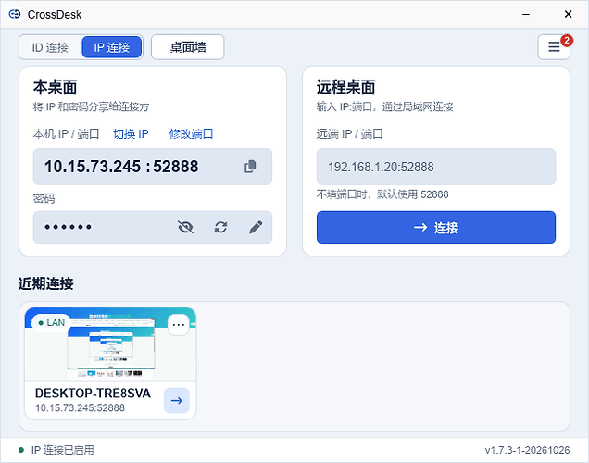Viewport: 589px width, 463px height.
Task: Switch to the ID 连接 tab
Action: click(50, 47)
